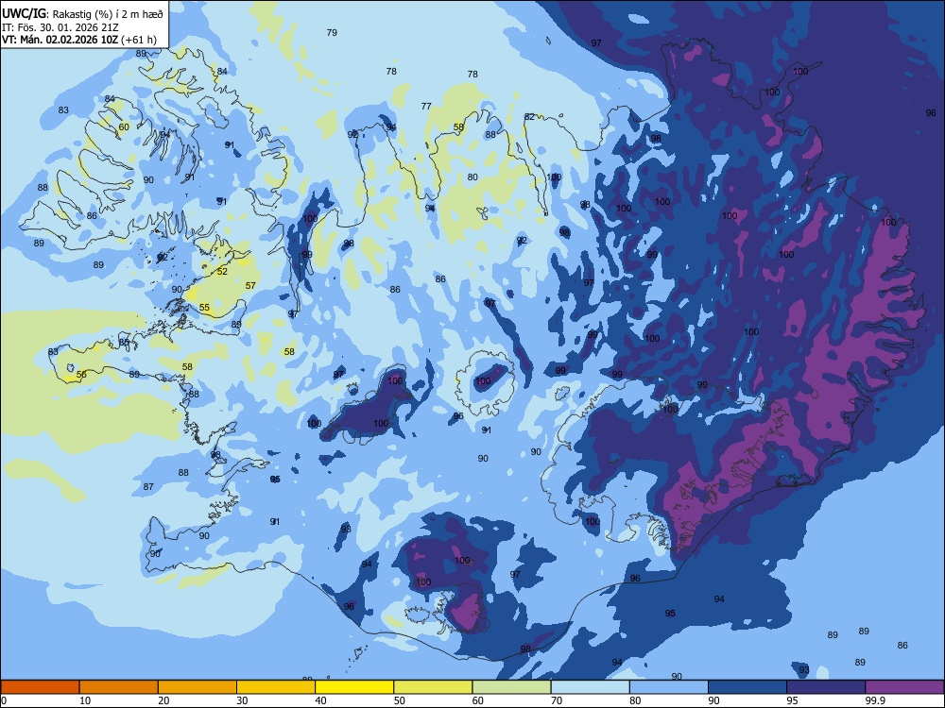Click the 0–10 dark orange legend swatch
The height and width of the screenshot is (708, 945).
point(41,687)
